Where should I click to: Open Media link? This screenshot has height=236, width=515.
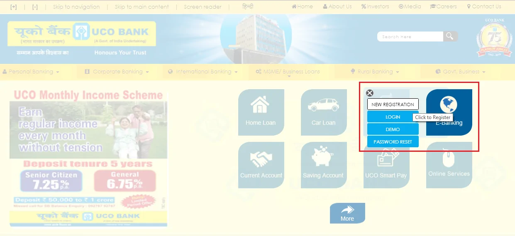410,7
